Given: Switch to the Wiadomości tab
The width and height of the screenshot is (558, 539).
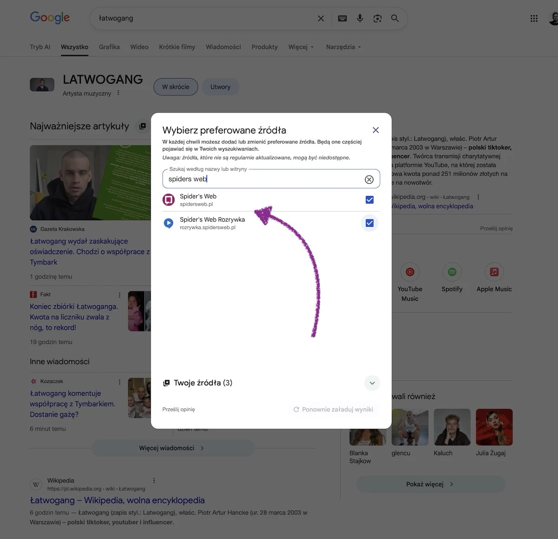Looking at the screenshot, I should pyautogui.click(x=223, y=47).
